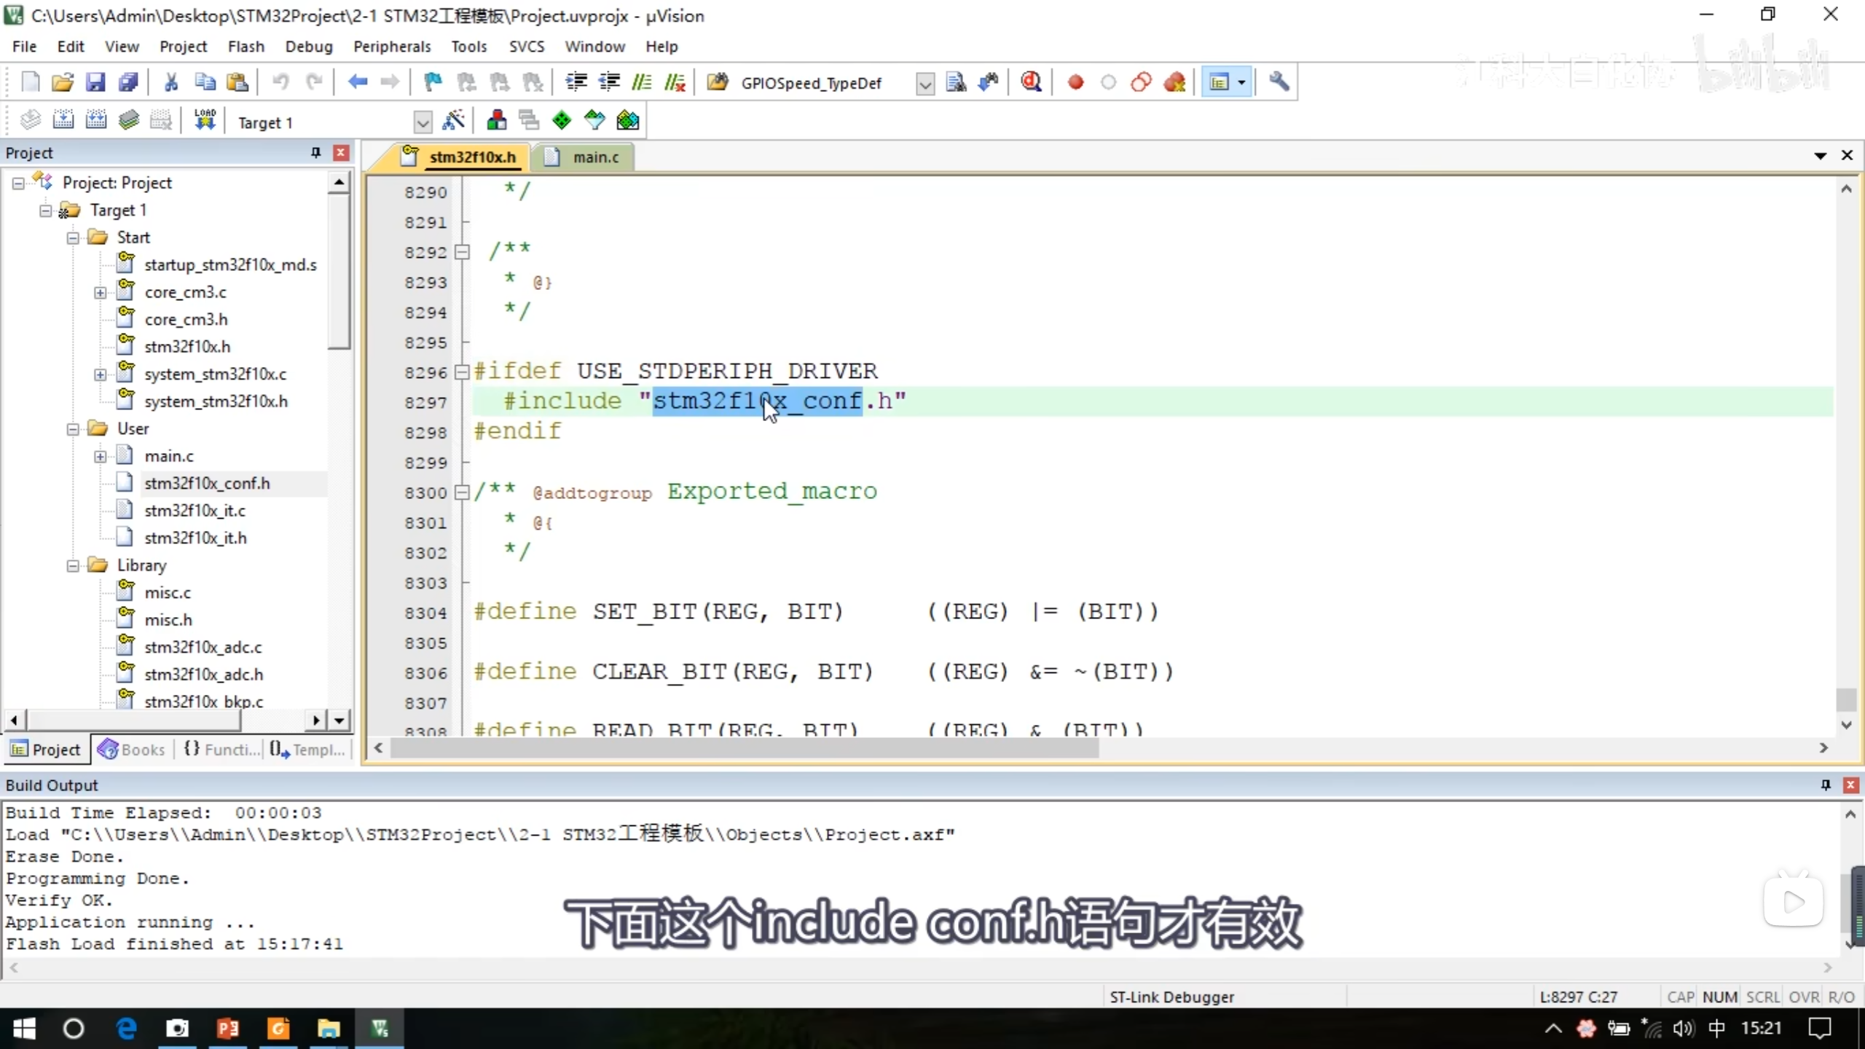Toggle pin on Project panel
Image resolution: width=1865 pixels, height=1049 pixels.
pos(315,152)
